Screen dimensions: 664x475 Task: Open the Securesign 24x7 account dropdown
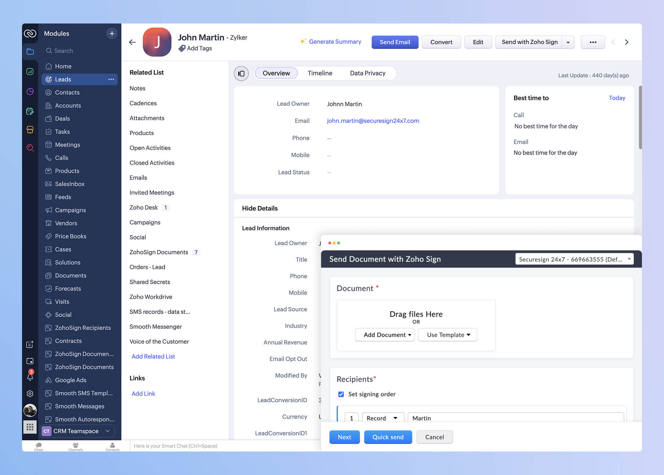click(574, 259)
